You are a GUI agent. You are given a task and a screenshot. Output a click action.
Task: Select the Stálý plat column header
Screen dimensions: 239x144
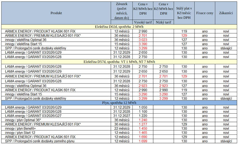click(x=184, y=13)
